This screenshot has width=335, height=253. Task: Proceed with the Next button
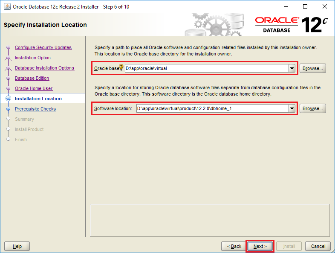point(260,246)
